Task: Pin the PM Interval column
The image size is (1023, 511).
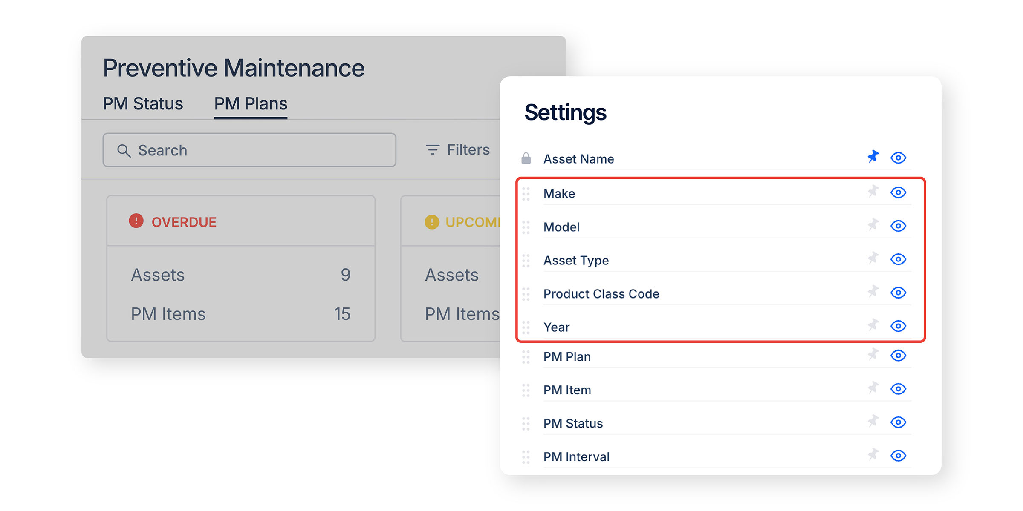Action: (x=873, y=454)
